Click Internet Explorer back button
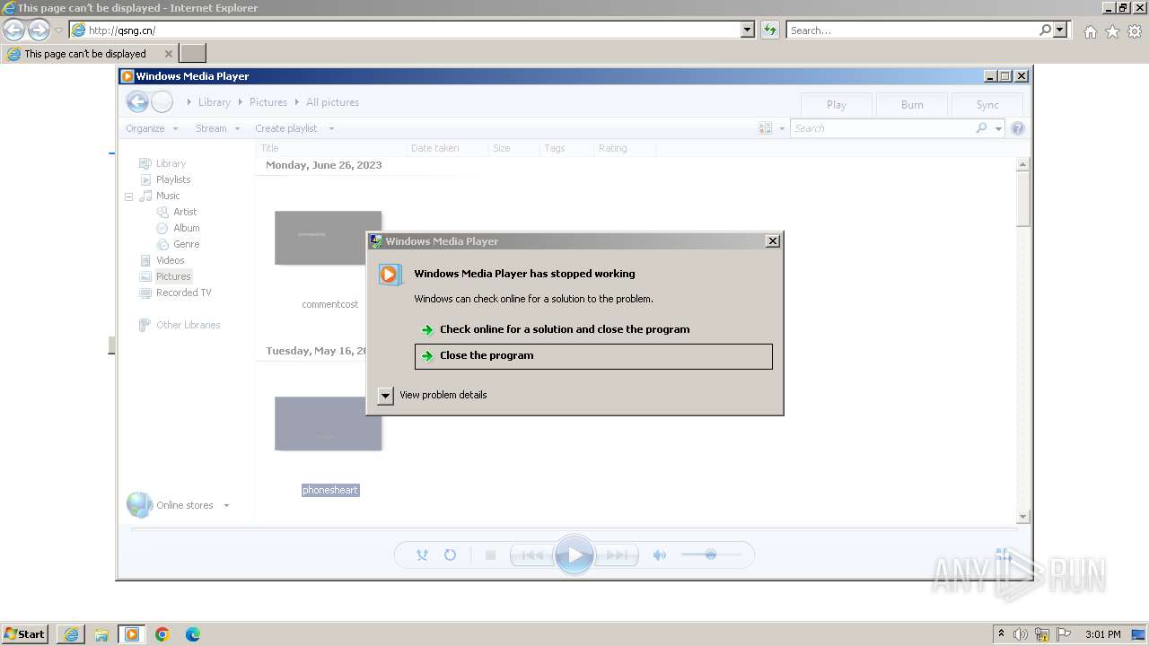Screen dimensions: 1149x646 (13, 30)
